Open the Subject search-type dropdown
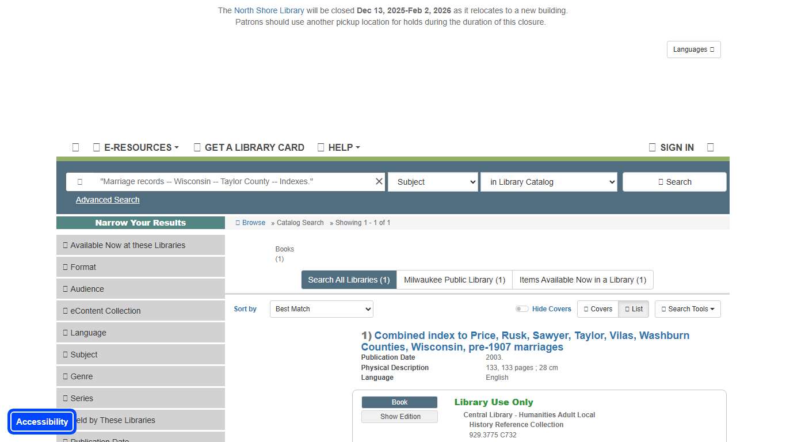This screenshot has width=786, height=442. [x=433, y=181]
